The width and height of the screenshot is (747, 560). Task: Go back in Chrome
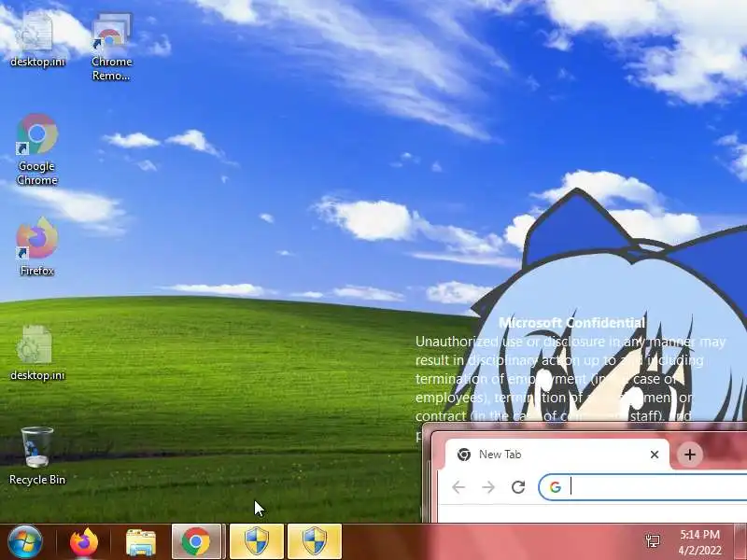tap(458, 487)
